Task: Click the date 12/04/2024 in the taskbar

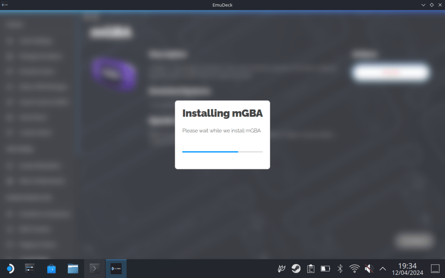Action: [x=407, y=273]
